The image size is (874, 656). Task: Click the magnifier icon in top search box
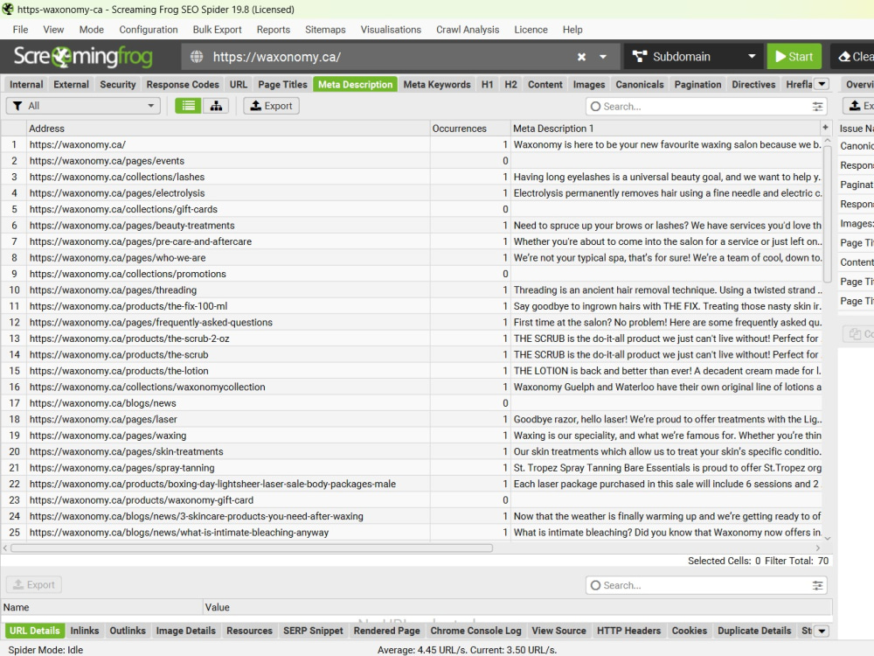pyautogui.click(x=595, y=106)
